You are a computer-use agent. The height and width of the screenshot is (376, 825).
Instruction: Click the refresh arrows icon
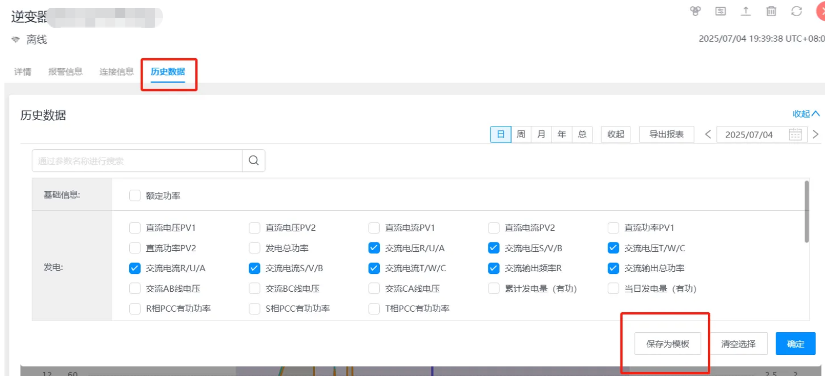[x=797, y=11]
